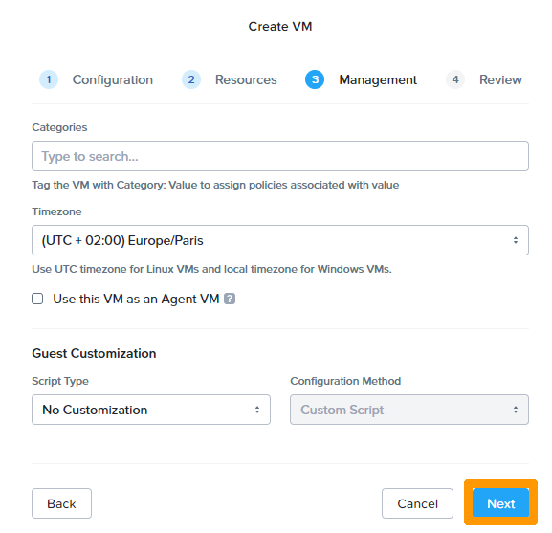This screenshot has width=552, height=533.
Task: Click the Next button
Action: tap(500, 503)
